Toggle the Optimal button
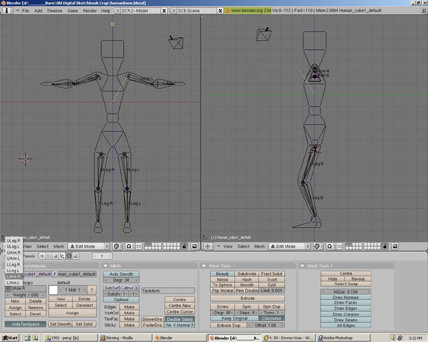The height and width of the screenshot is (342, 428). tap(121, 300)
